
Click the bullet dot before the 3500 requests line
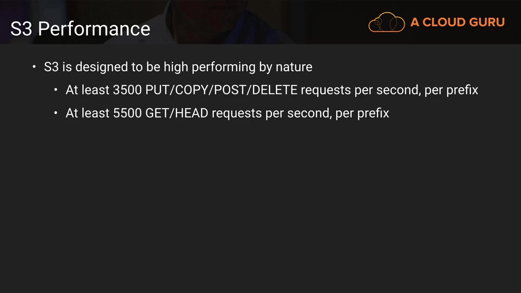click(x=56, y=90)
